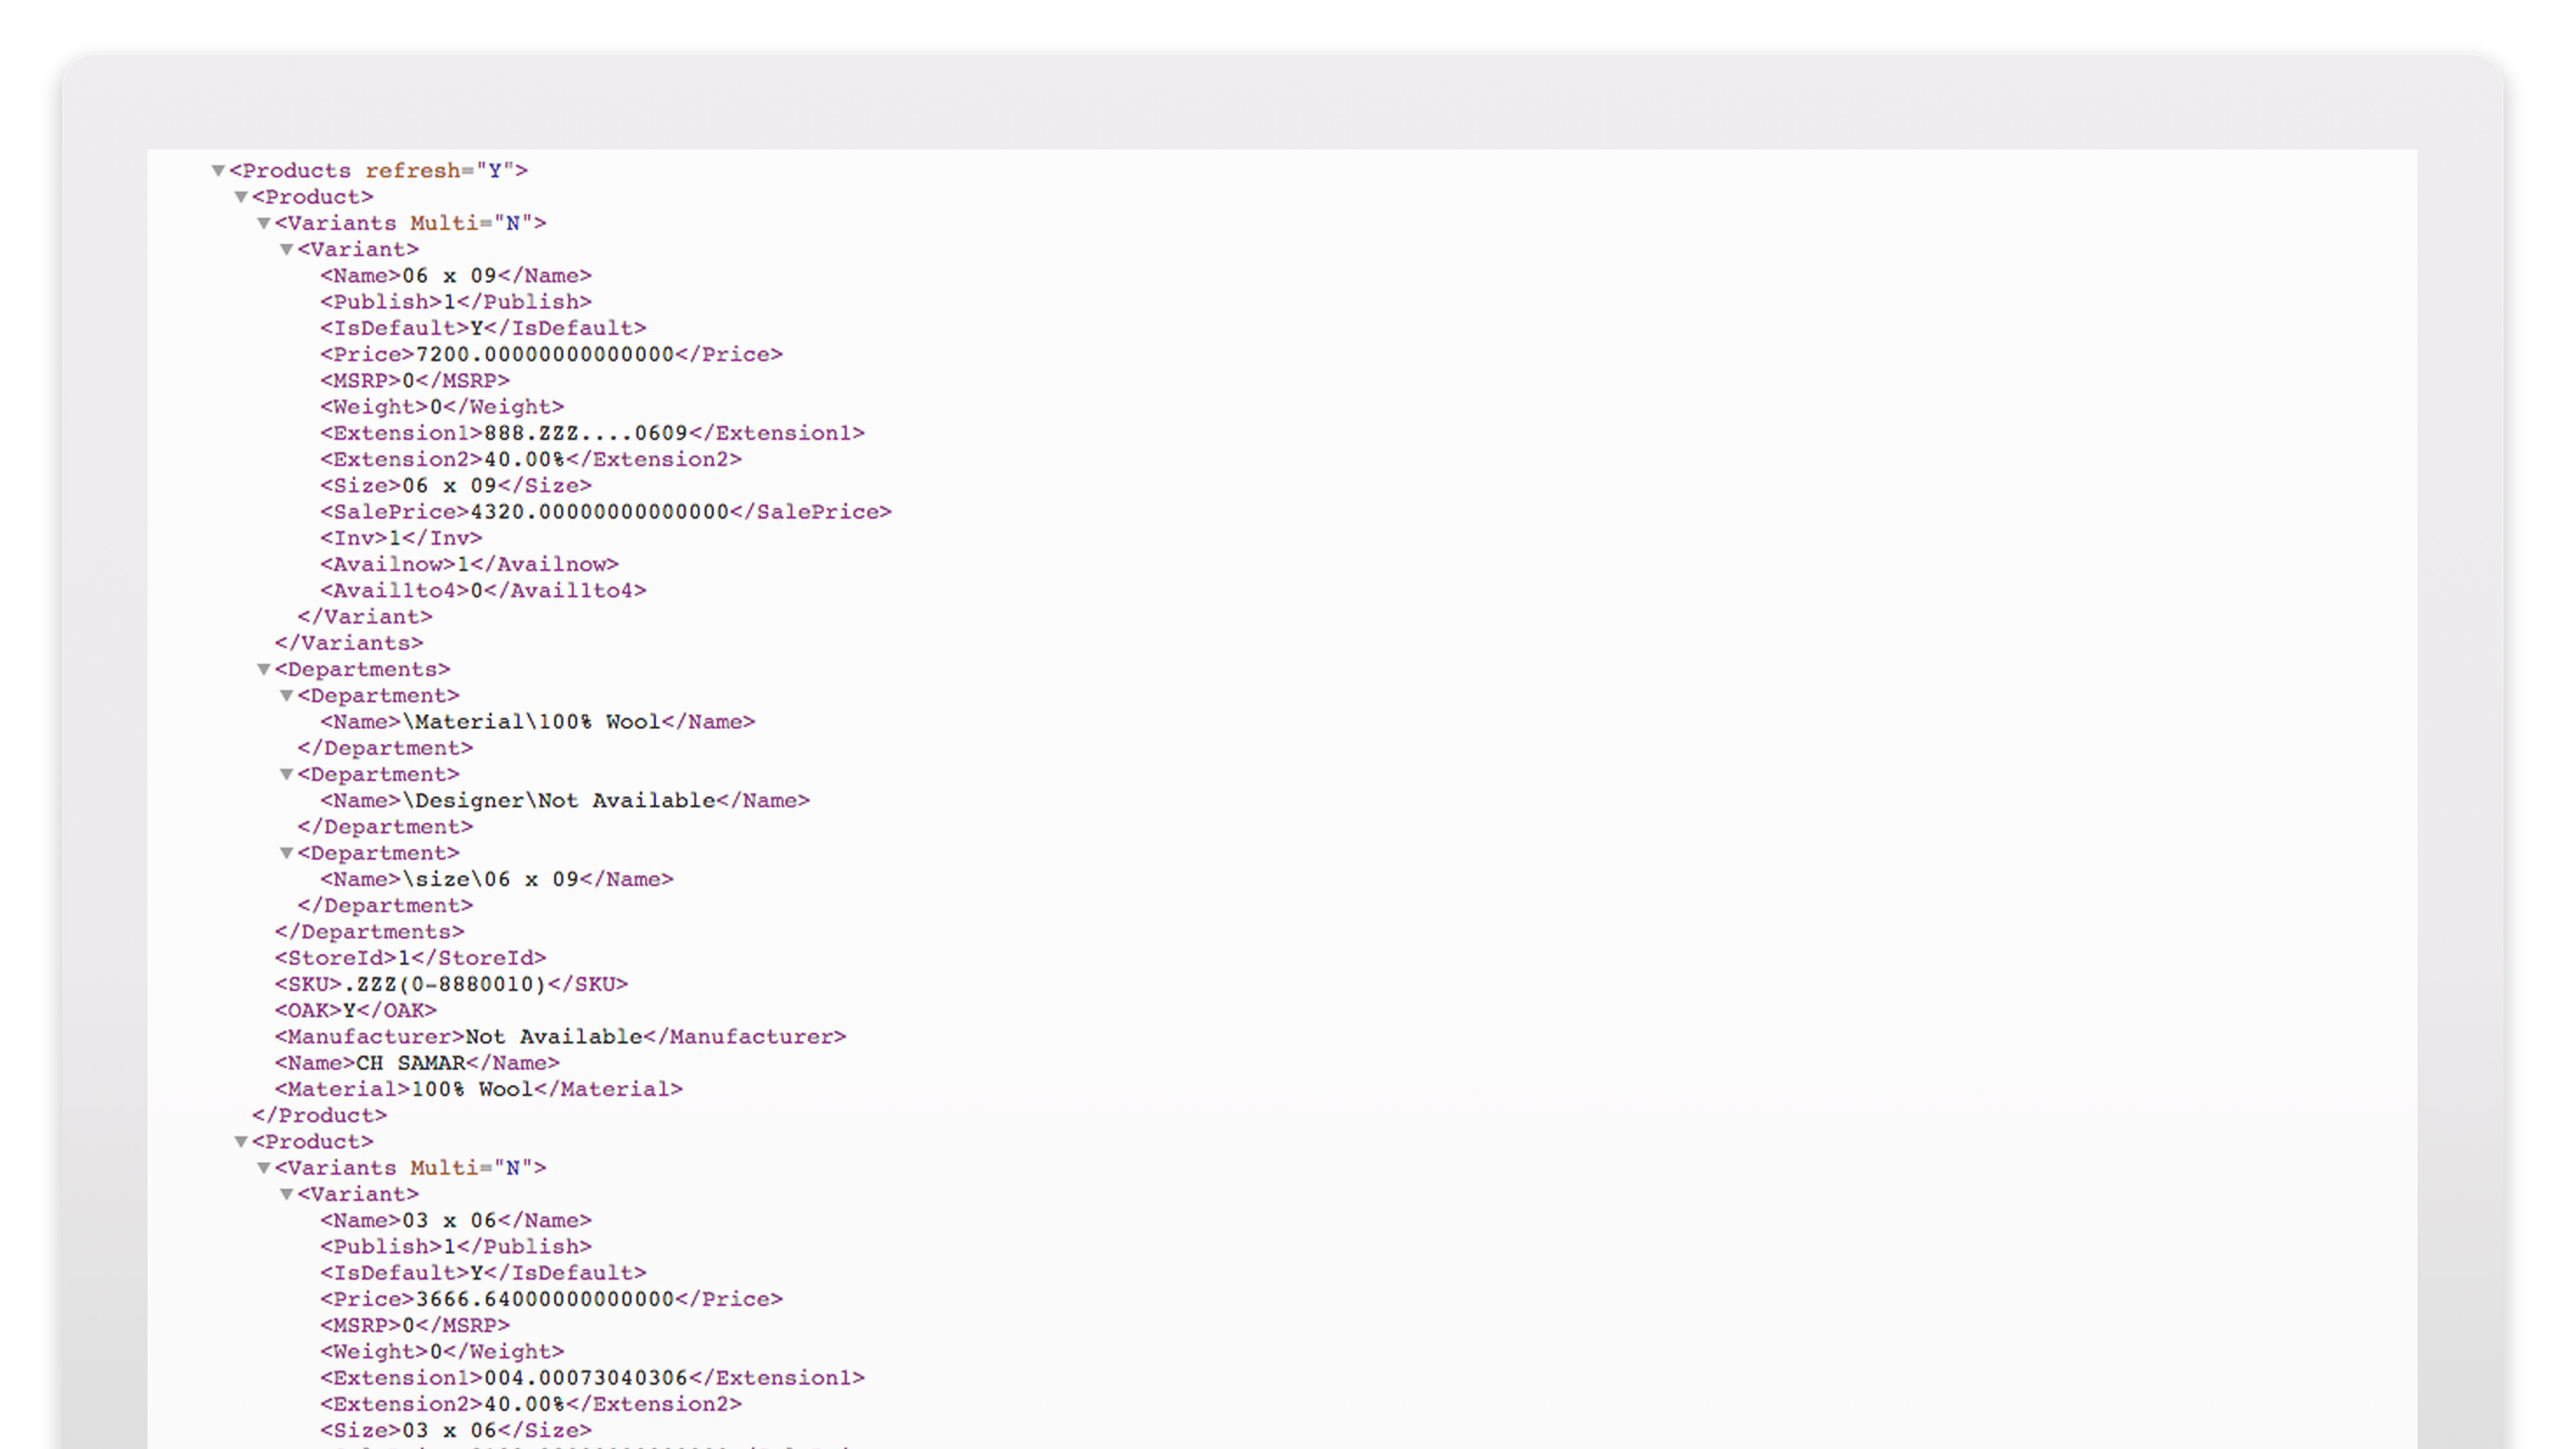Collapse Department containing Material 100% Wool
The image size is (2576, 1449).
point(287,695)
